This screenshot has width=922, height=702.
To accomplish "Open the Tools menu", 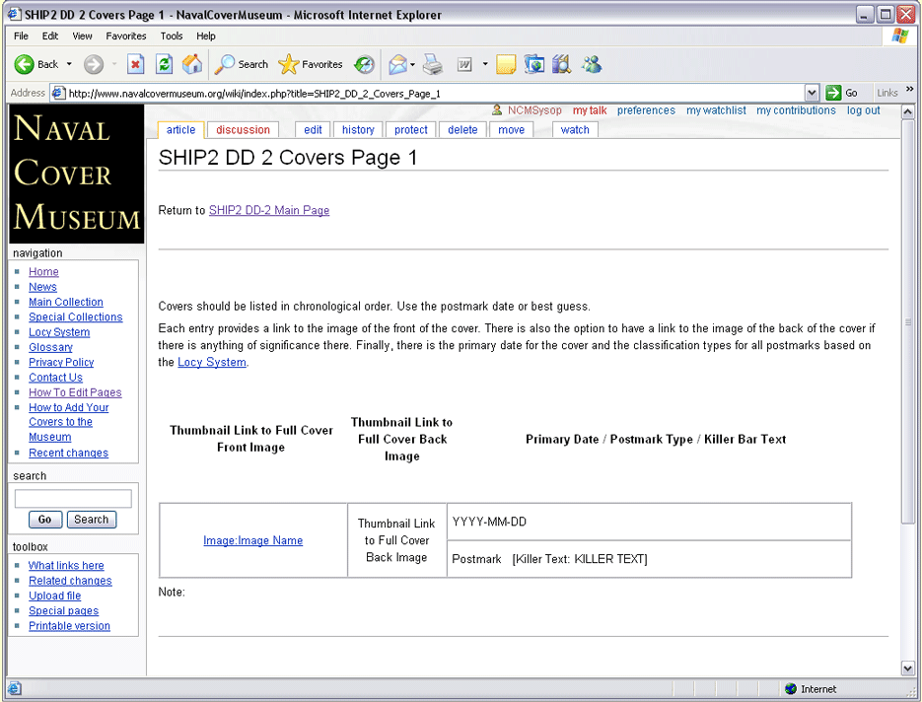I will pyautogui.click(x=172, y=35).
